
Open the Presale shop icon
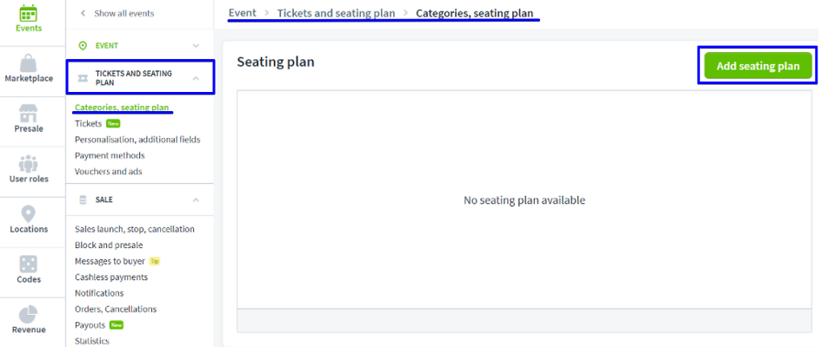(28, 114)
